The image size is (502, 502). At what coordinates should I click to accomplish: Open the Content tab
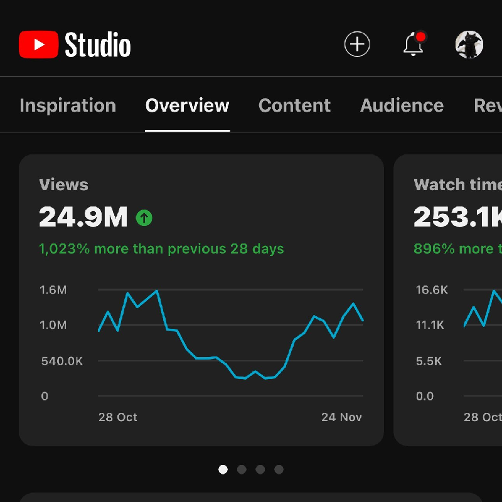(x=294, y=105)
